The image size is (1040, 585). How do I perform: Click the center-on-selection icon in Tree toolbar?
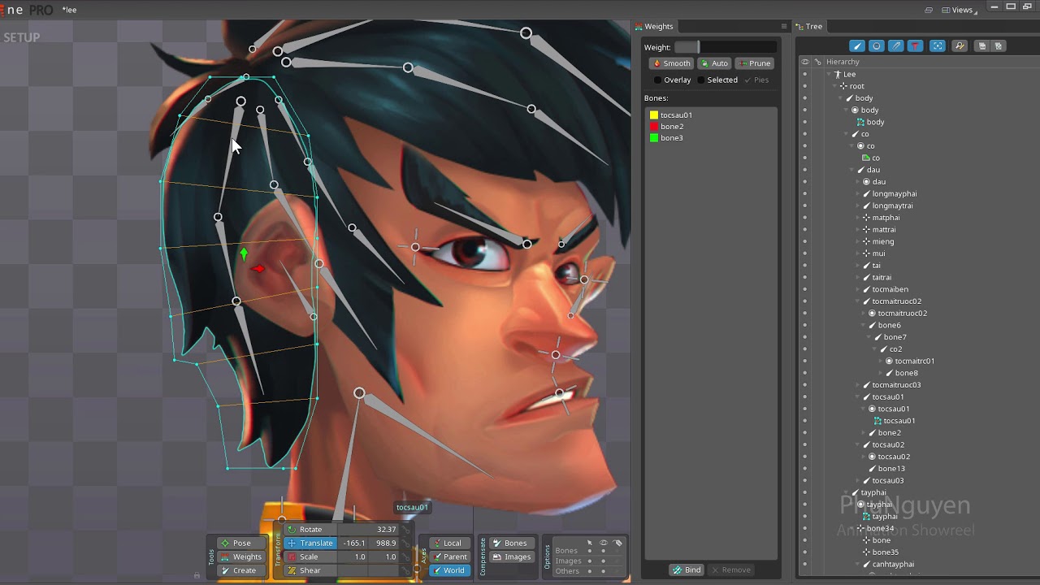coord(938,46)
